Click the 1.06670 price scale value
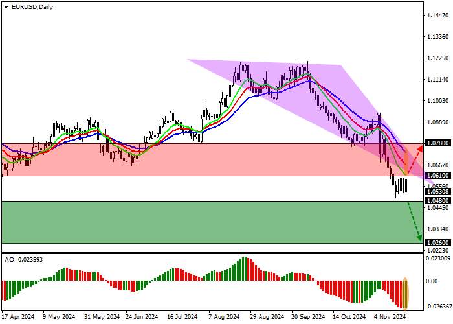 [x=438, y=165]
